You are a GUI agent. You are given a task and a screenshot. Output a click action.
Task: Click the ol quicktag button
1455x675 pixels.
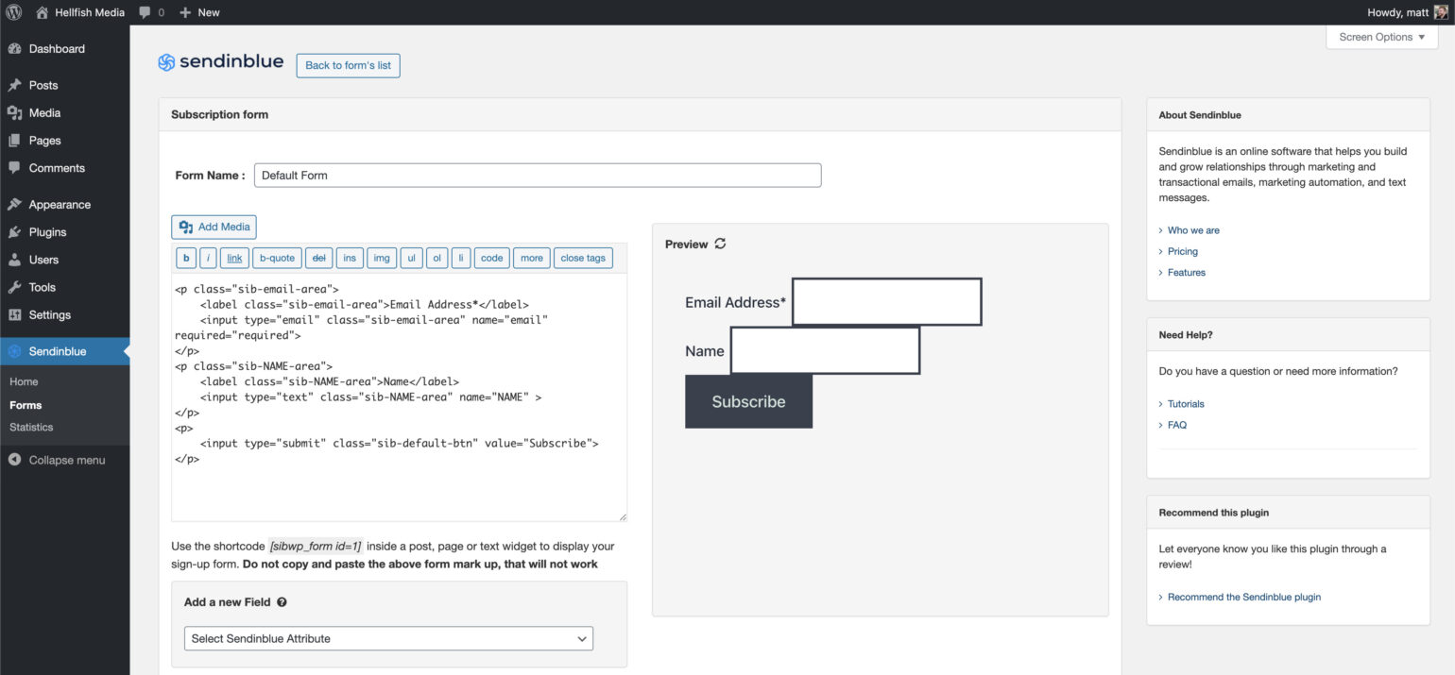[436, 258]
